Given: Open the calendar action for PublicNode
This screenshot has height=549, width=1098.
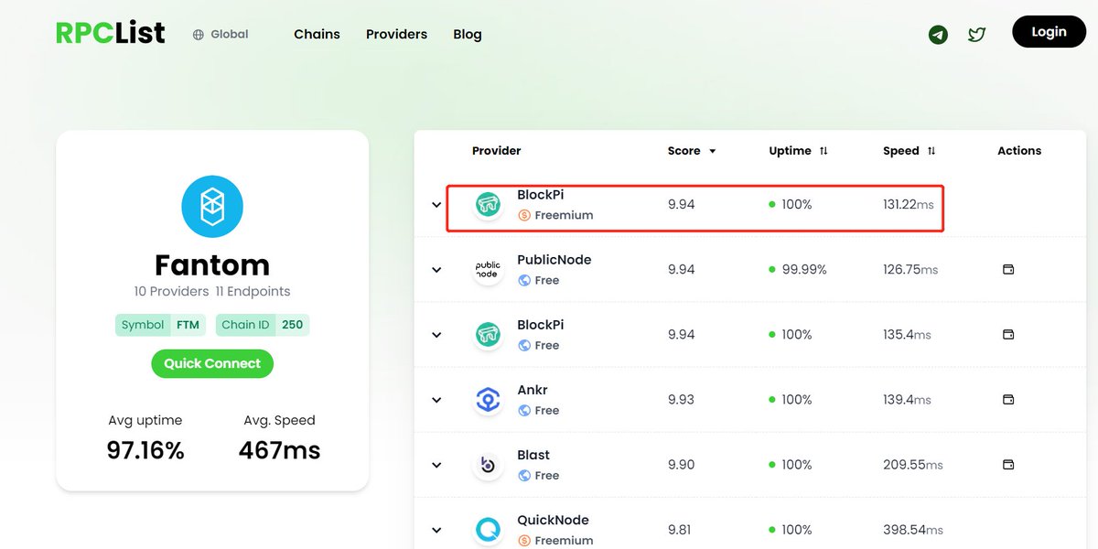Looking at the screenshot, I should (1007, 269).
